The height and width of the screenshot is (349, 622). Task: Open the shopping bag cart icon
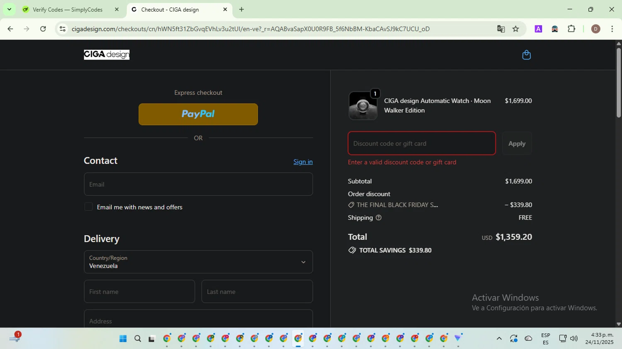pos(526,55)
